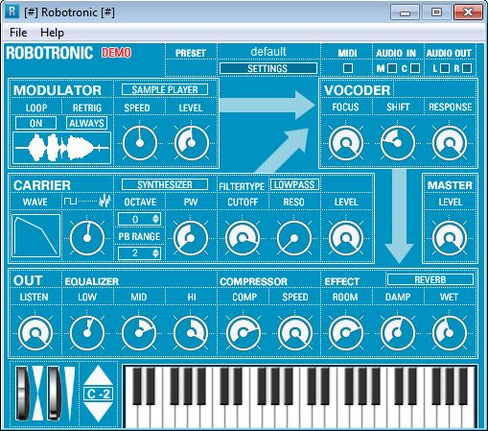Click the filter RESO knob

point(294,238)
